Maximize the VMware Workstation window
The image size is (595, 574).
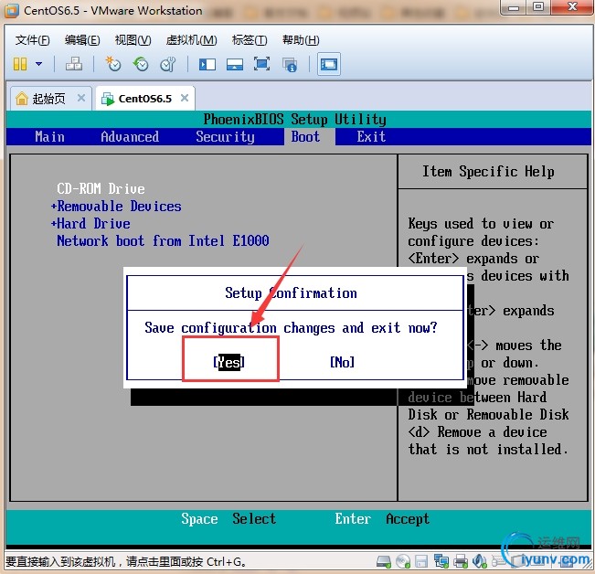[538, 6]
